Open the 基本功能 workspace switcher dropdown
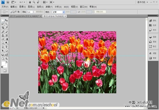Image resolution: width=159 pixels, height=110 pixels. [143, 2]
